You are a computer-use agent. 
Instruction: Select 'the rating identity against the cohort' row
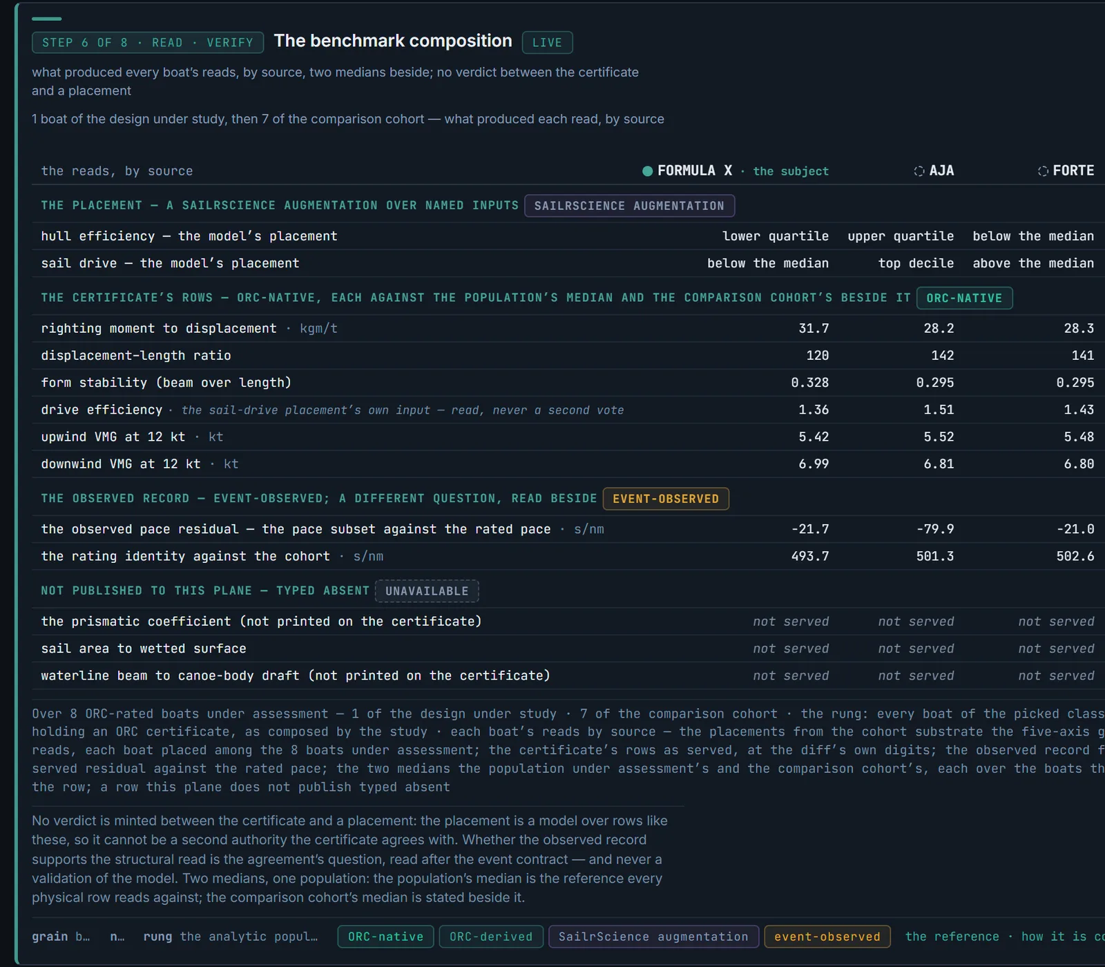point(568,557)
